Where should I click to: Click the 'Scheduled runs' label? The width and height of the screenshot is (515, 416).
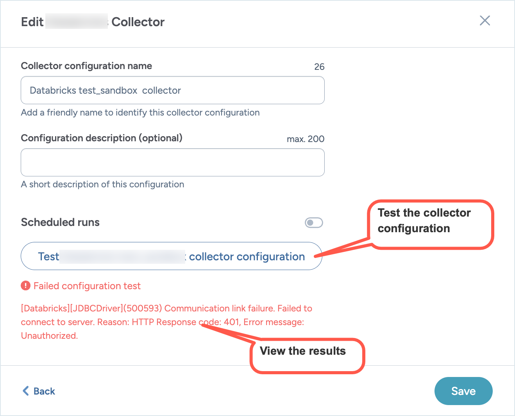tap(60, 222)
